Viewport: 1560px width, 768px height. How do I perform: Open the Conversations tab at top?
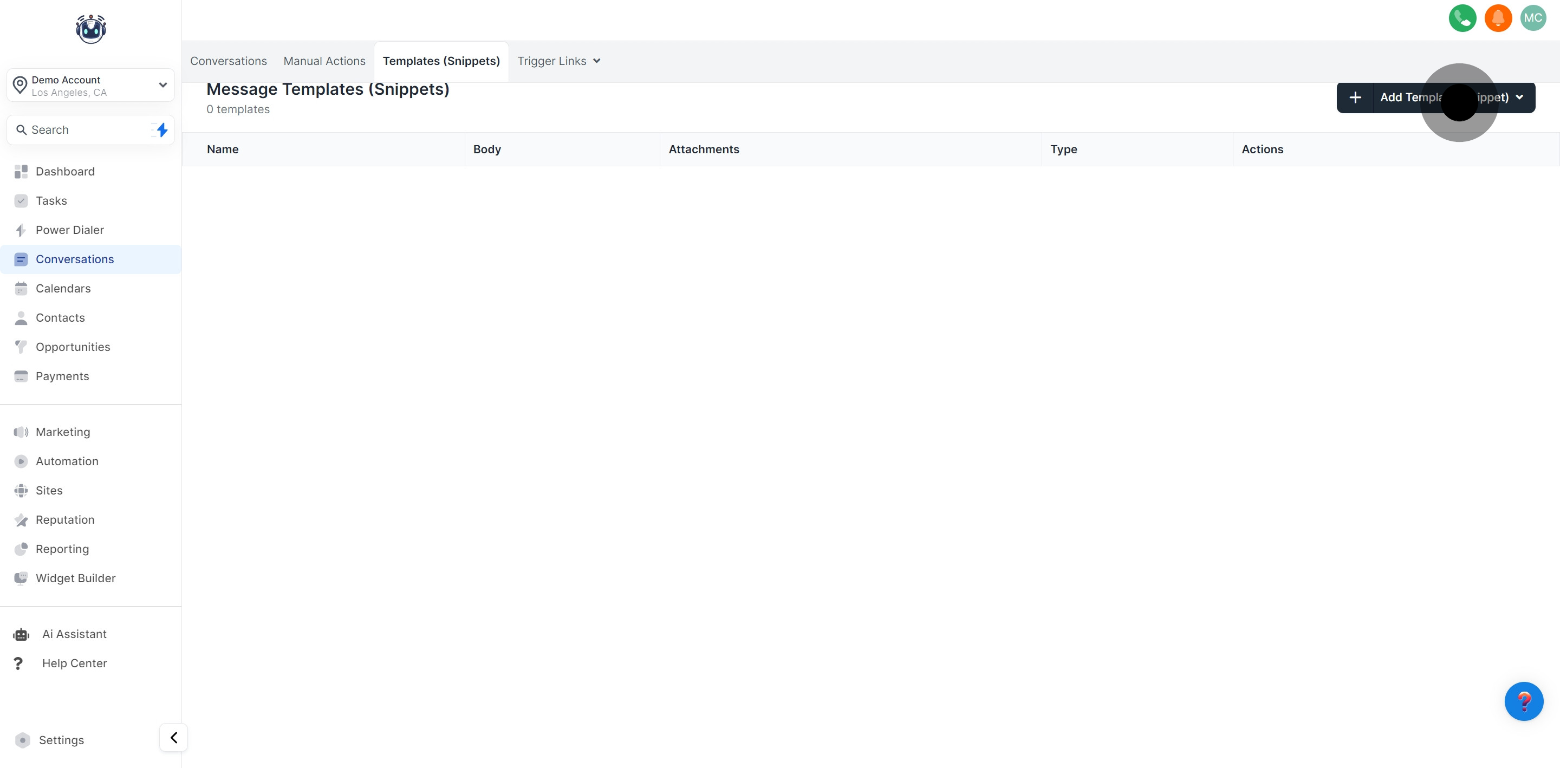228,61
